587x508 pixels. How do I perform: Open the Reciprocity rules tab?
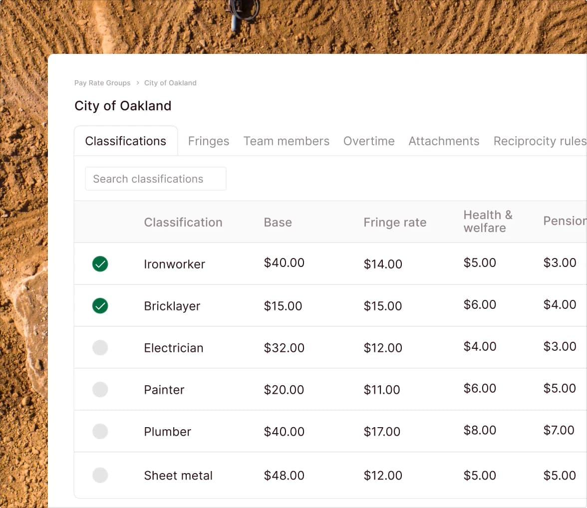click(x=540, y=141)
